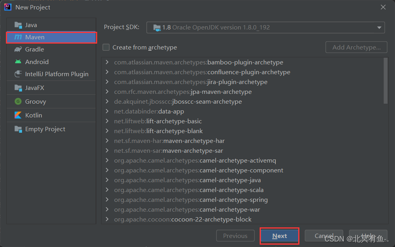Click the green Groovy icon
The width and height of the screenshot is (395, 247).
[18, 101]
